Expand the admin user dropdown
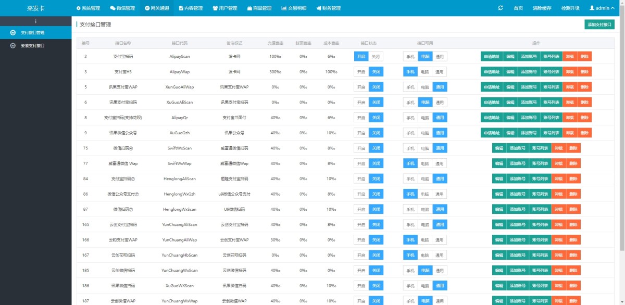Viewport: 625px width, 305px height. 602,8
